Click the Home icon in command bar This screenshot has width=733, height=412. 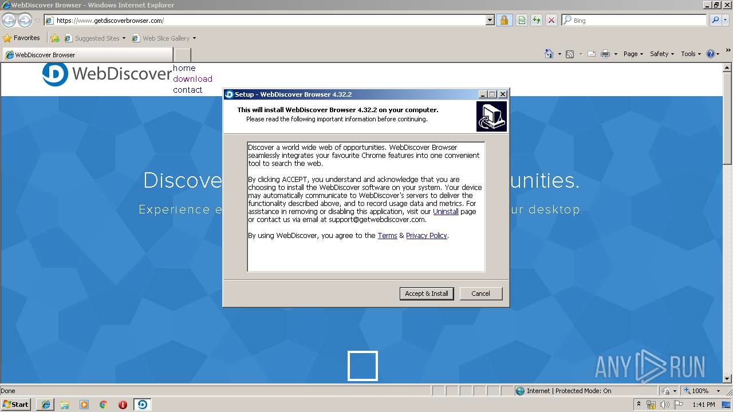pos(549,54)
